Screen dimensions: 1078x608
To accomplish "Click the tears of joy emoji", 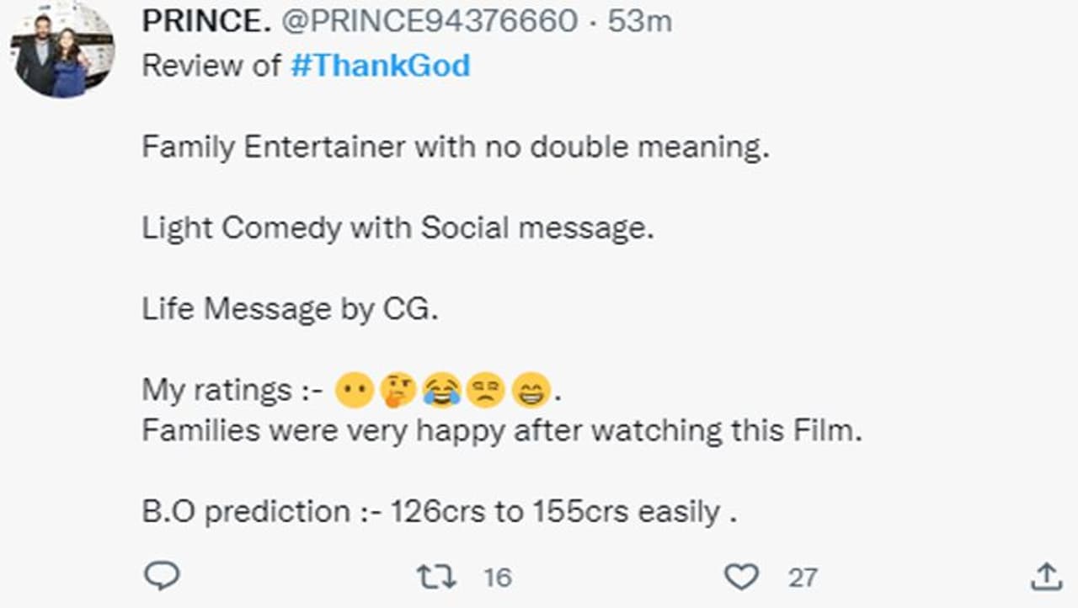I will (x=440, y=391).
